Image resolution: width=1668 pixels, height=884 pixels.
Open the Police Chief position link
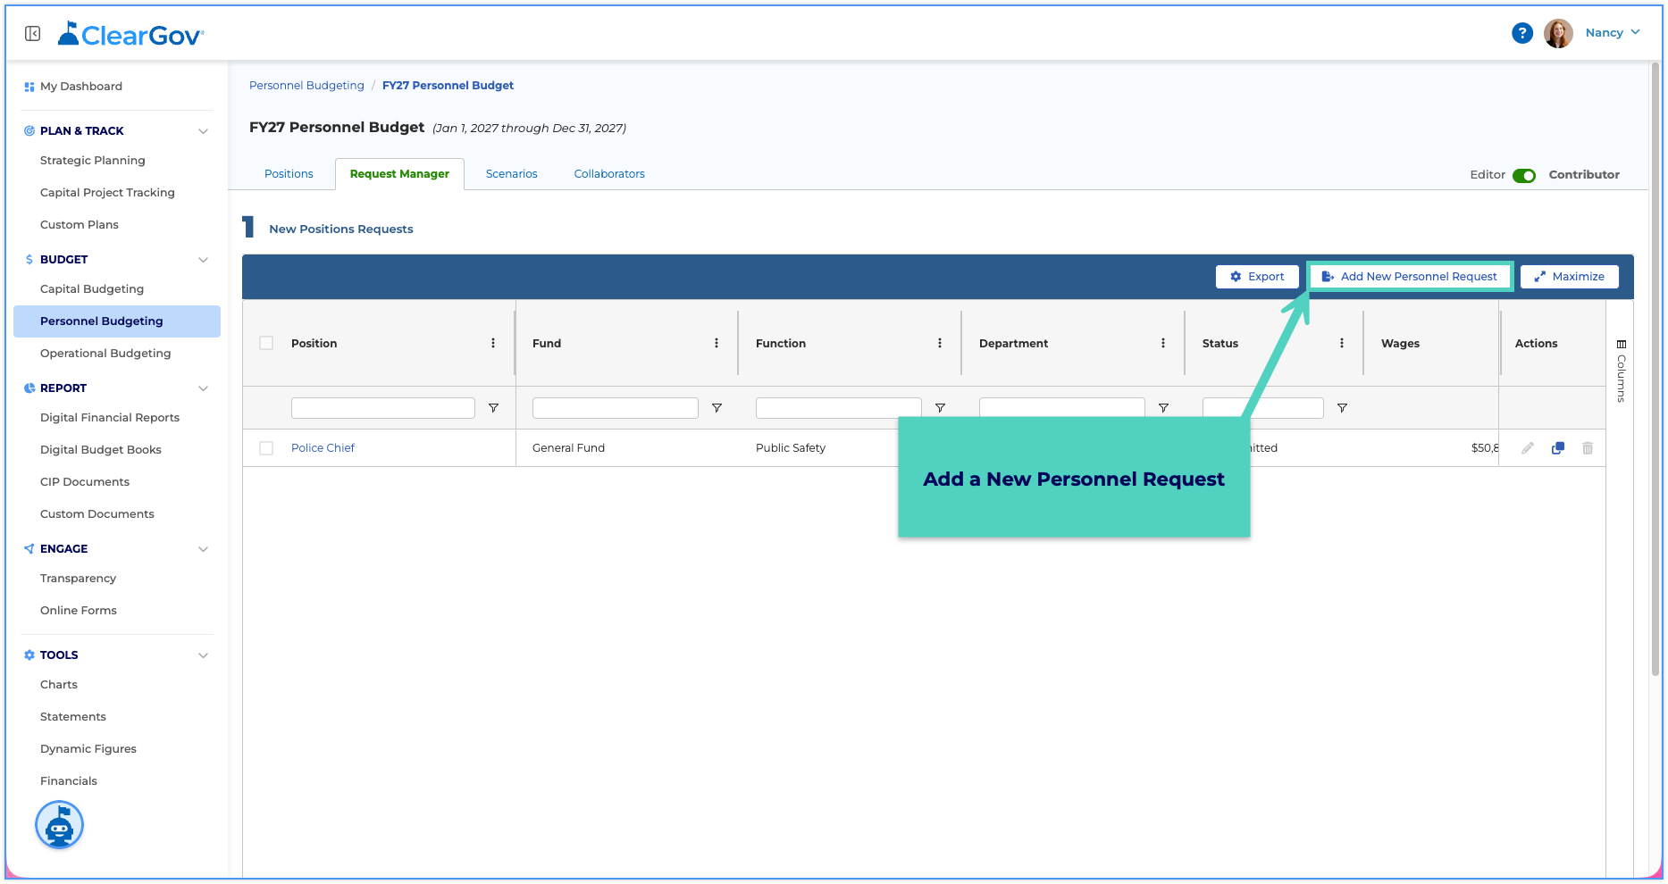coord(323,448)
